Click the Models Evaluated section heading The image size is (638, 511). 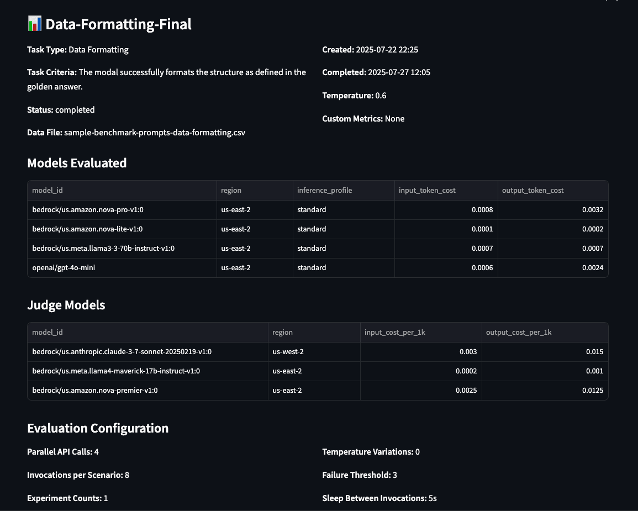coord(77,163)
